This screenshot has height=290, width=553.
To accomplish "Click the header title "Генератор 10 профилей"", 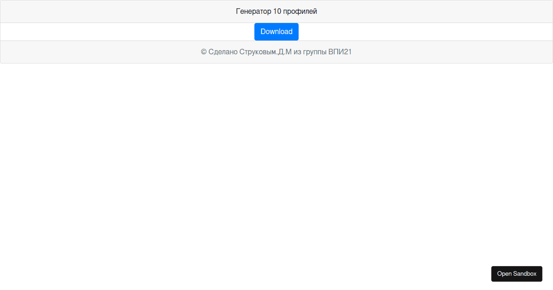I will (x=276, y=12).
